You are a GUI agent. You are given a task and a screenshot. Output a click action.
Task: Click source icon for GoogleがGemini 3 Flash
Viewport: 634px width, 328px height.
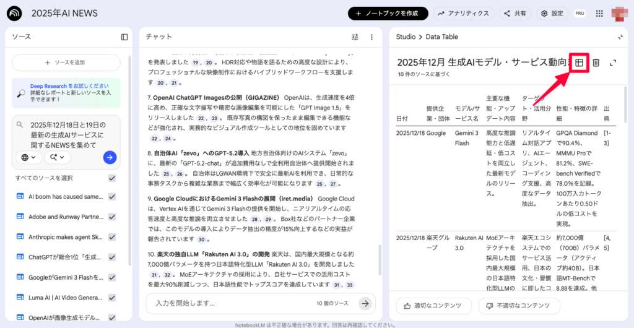(x=20, y=277)
